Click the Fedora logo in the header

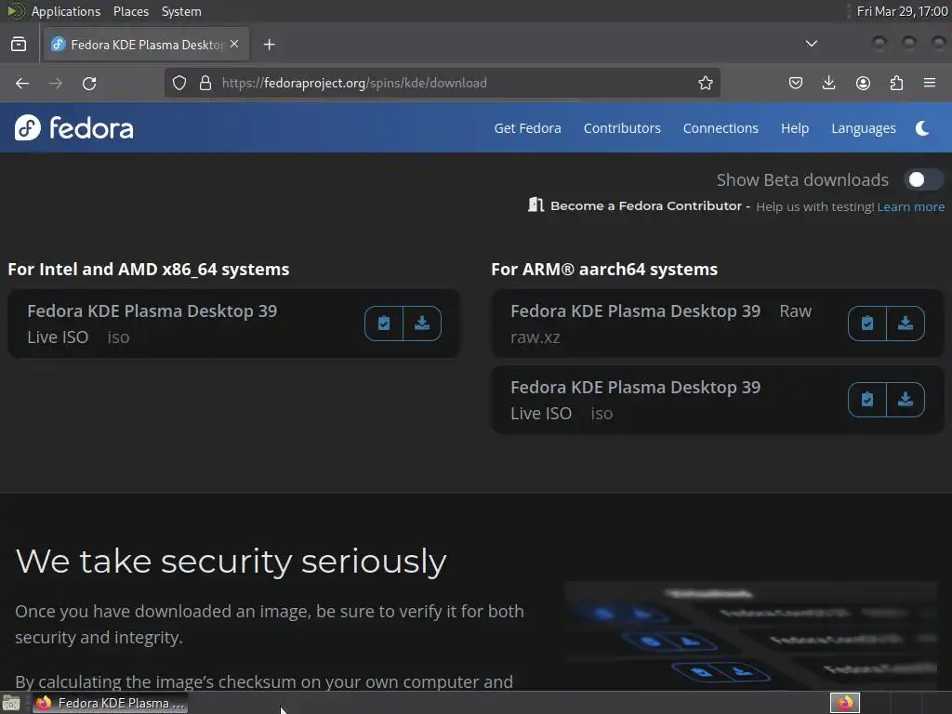(x=74, y=127)
